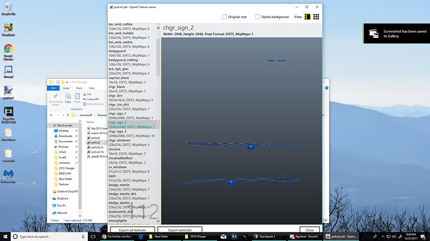Select chgr_sign_3 texture in list
This screenshot has height=241, width=430.
point(133,134)
